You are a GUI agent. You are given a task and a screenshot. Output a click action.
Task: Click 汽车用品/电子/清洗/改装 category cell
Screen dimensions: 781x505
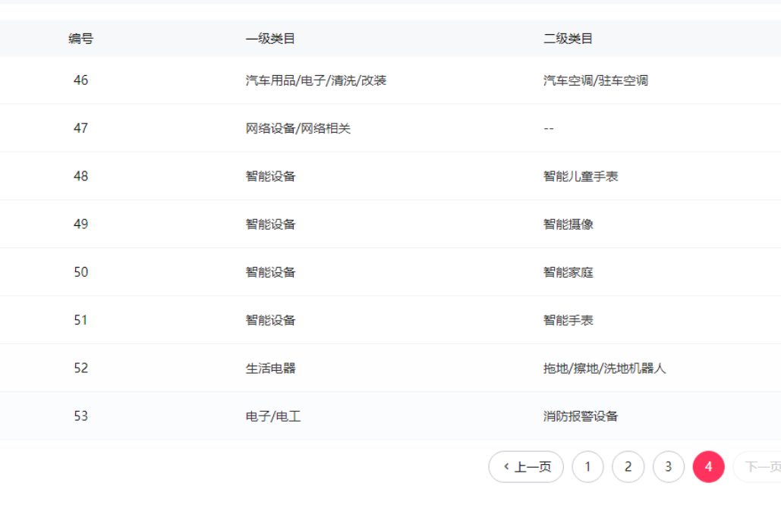[316, 80]
